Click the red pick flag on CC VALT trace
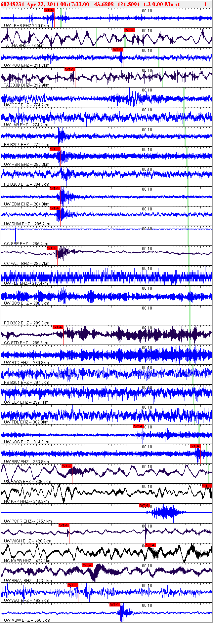213x623 pixels. (52, 248)
